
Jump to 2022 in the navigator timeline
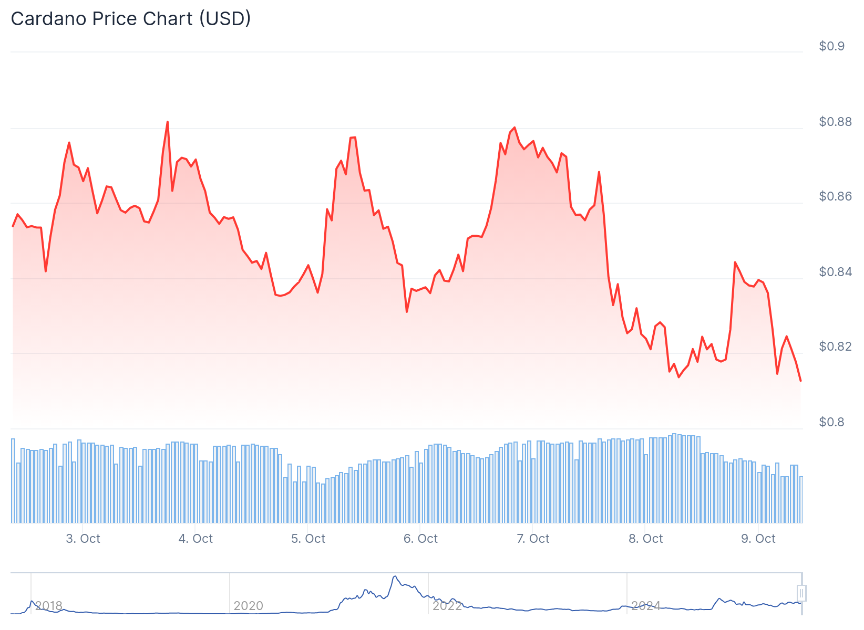447,606
